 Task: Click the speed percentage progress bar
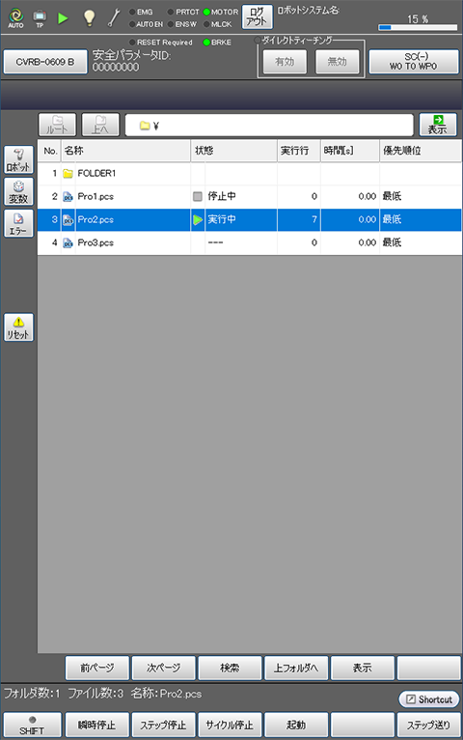[418, 27]
